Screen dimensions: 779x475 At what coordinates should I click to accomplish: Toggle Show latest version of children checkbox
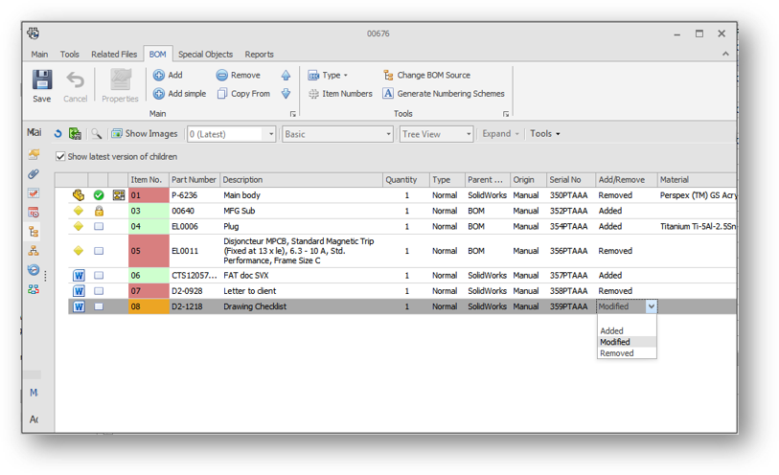click(60, 156)
